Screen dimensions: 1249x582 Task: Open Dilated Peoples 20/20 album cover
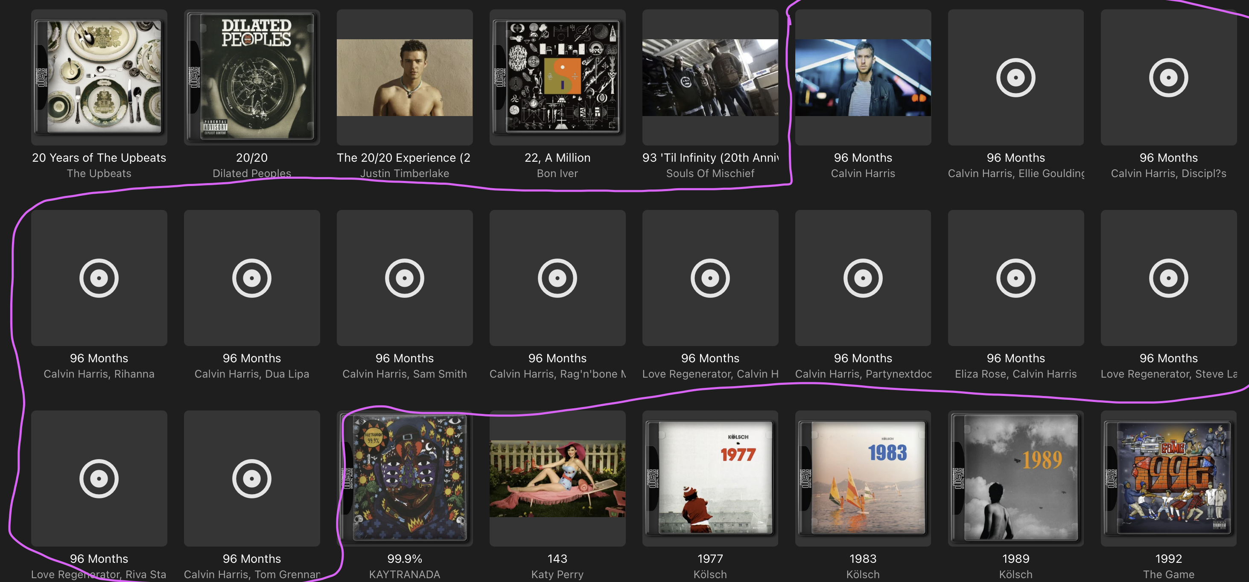252,78
